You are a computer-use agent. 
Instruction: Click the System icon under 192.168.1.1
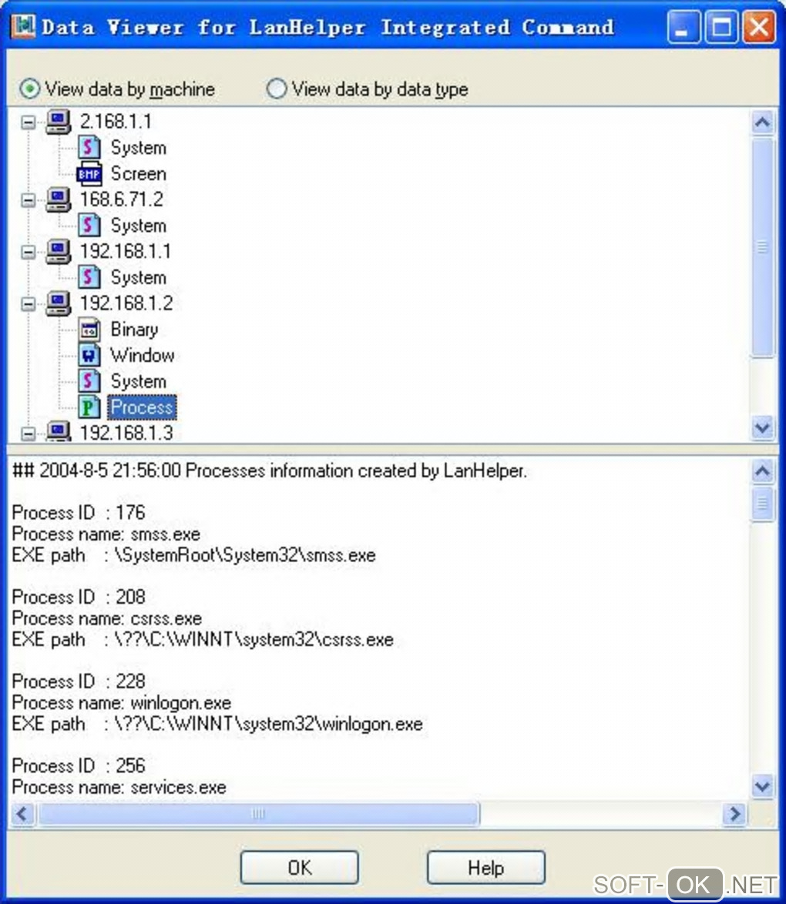click(x=89, y=277)
